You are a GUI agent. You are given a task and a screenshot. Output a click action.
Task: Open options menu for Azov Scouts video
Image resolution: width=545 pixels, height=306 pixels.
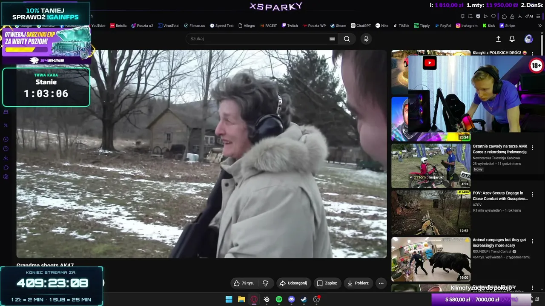532,194
